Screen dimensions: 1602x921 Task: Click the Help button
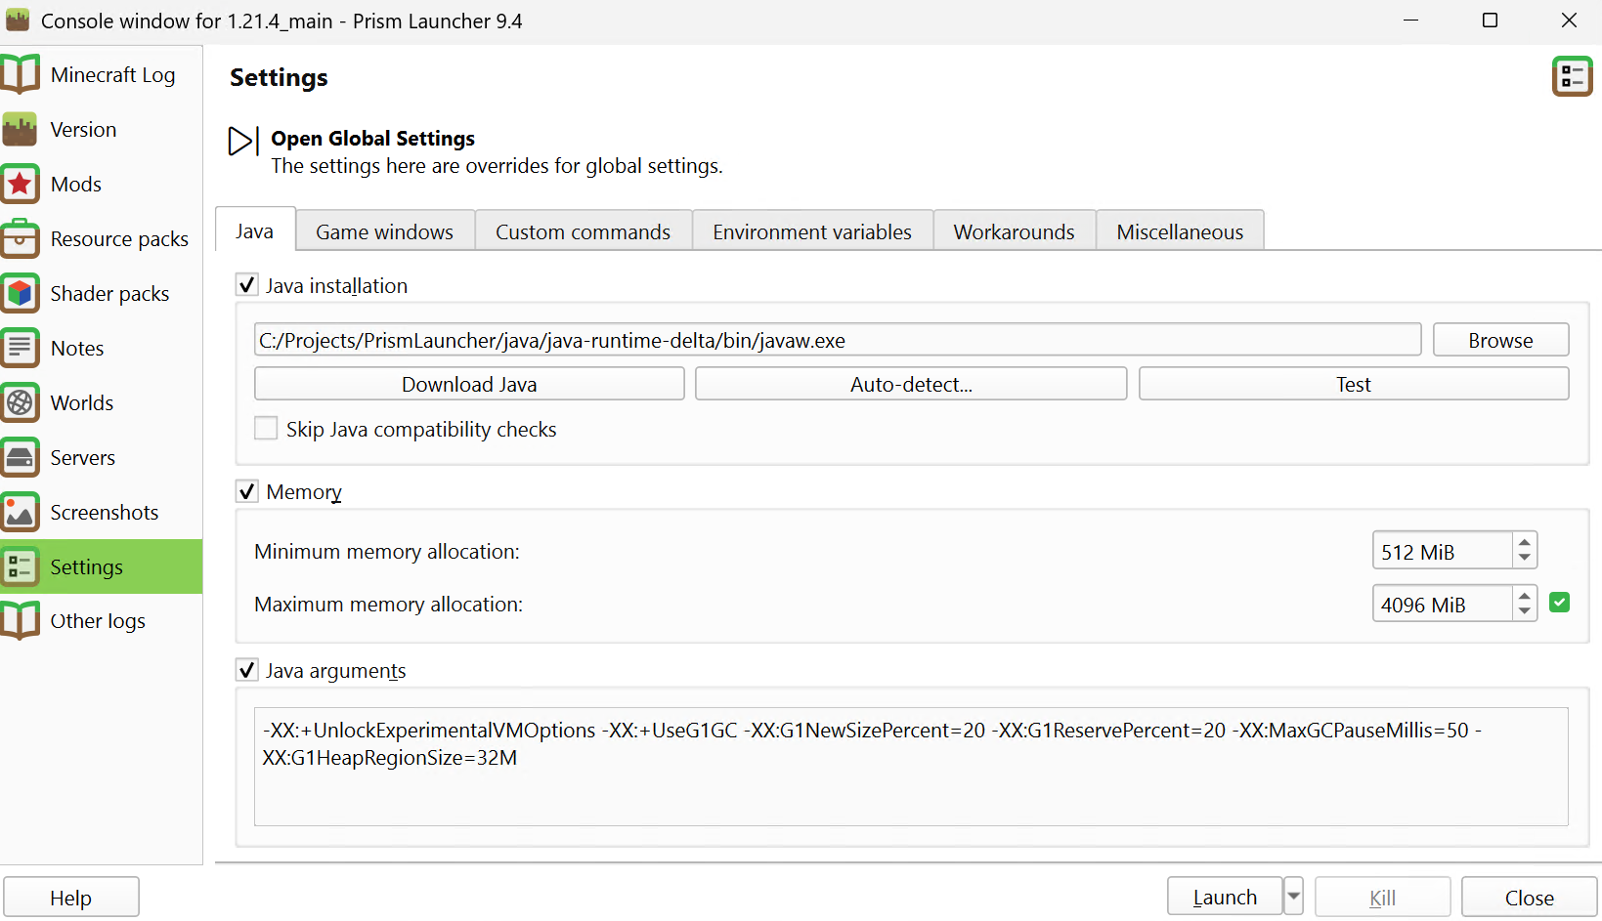pyautogui.click(x=71, y=897)
